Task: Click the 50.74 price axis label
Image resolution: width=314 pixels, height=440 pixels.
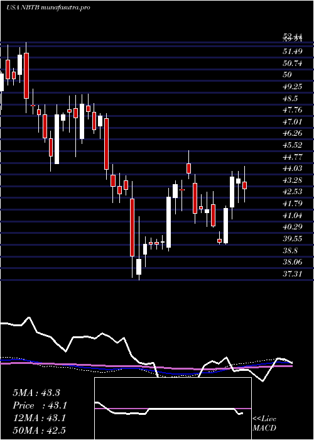Action: tap(293, 63)
